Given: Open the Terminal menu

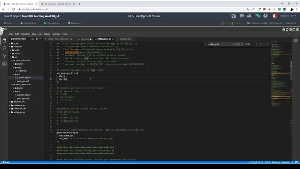Looking at the screenshot, I should (56, 34).
